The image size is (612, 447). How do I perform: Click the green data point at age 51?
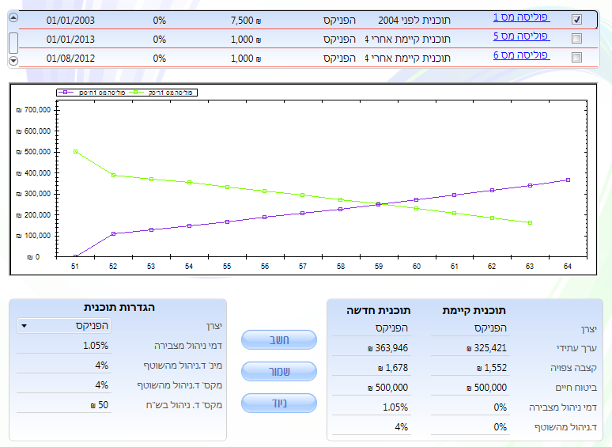coord(76,151)
